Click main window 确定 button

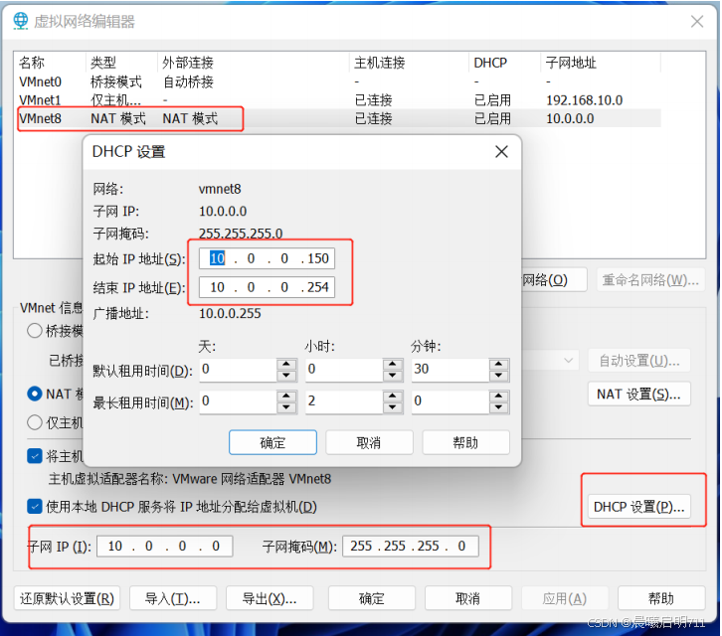click(372, 598)
